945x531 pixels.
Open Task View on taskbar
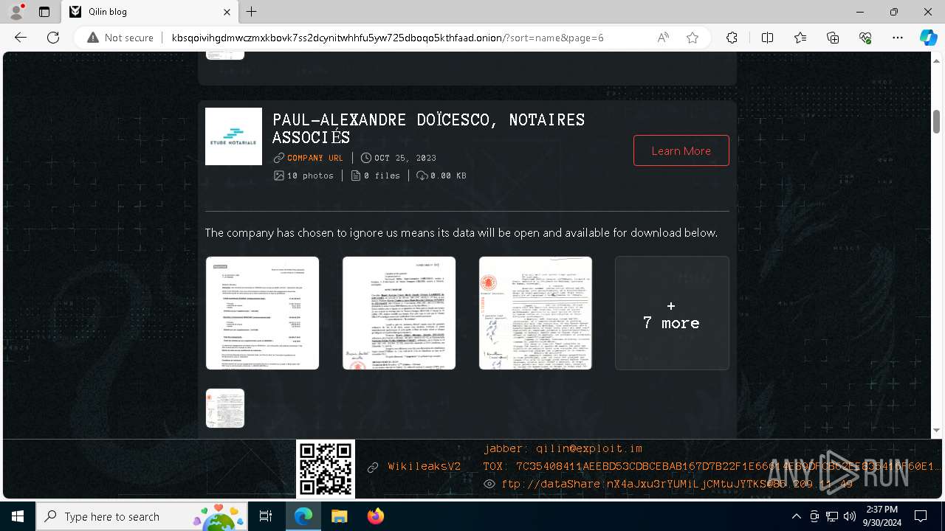point(266,516)
